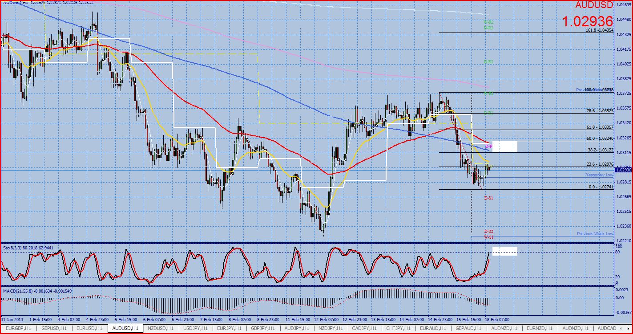633x334 pixels.
Task: Click the large red 1.02936 price readout
Action: click(587, 21)
